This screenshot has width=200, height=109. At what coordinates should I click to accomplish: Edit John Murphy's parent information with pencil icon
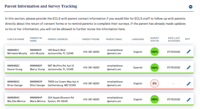click(x=188, y=51)
